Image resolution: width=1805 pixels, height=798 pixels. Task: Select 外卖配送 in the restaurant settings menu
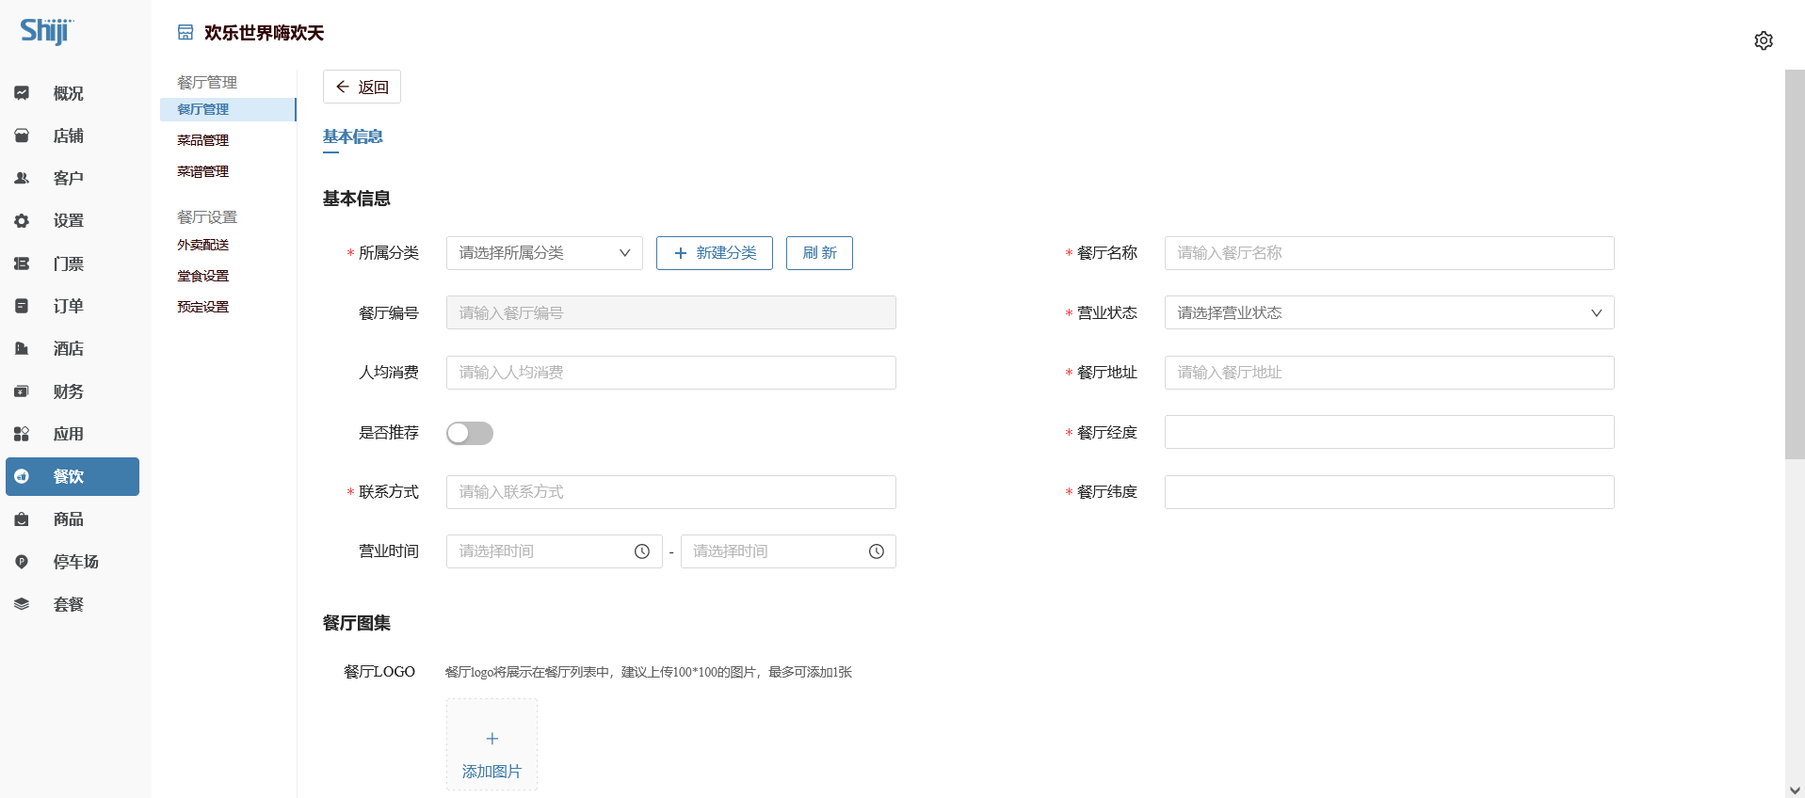(203, 245)
